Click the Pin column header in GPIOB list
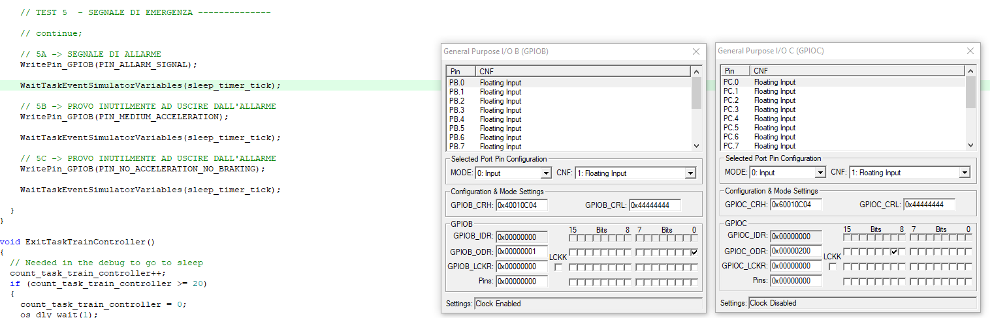 461,71
